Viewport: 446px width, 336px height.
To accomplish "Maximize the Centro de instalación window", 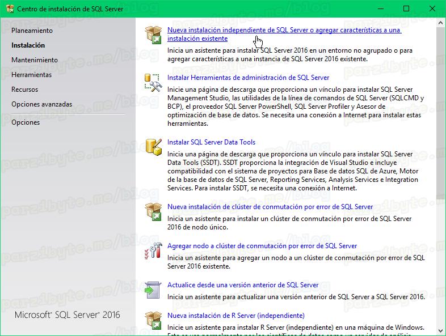I will click(x=406, y=9).
